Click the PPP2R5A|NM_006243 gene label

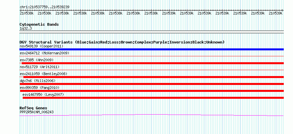pos(37,112)
